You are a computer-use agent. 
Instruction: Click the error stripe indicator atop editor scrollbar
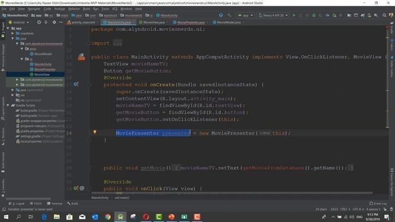(387, 27)
